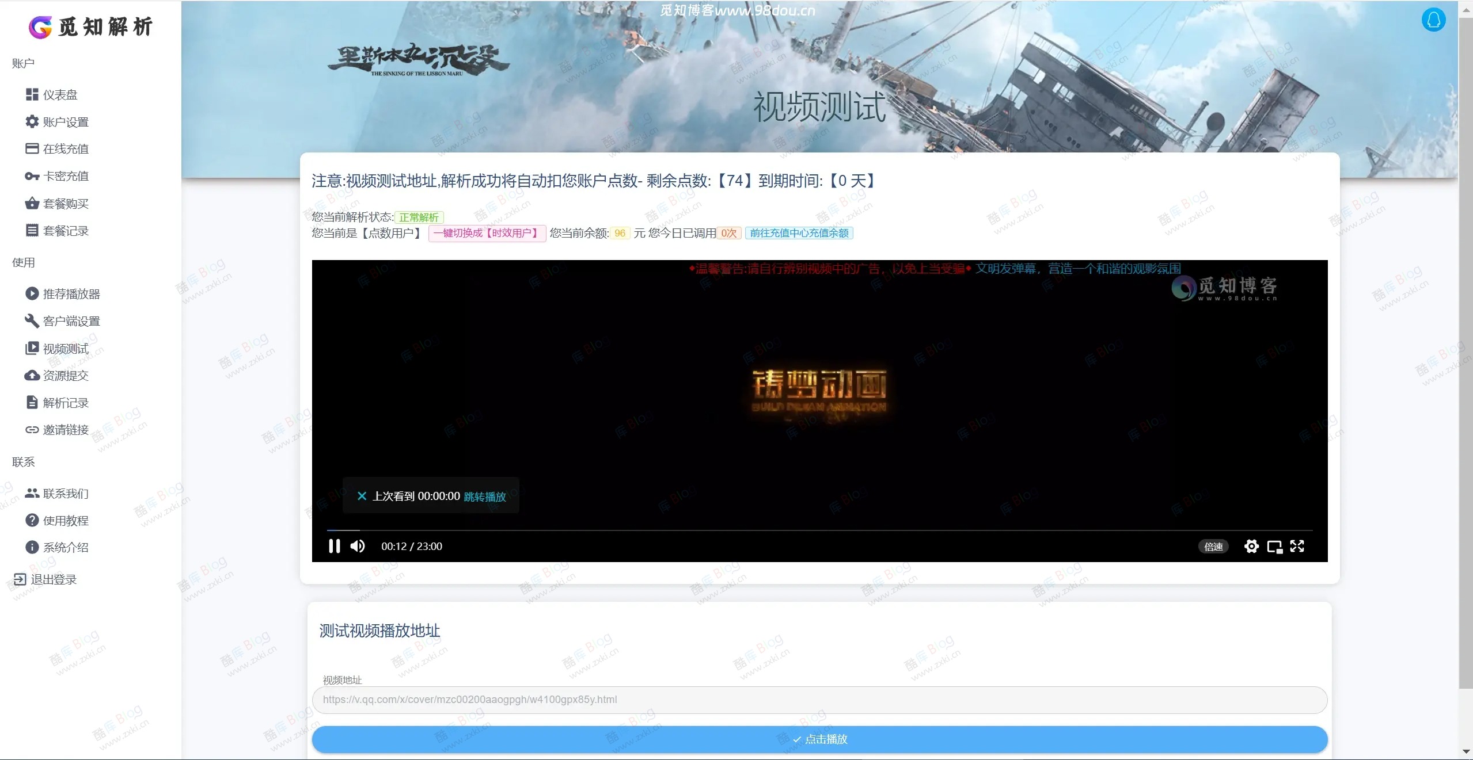Viewport: 1473px width, 760px height.
Task: Open the video player settings gear
Action: (1251, 546)
